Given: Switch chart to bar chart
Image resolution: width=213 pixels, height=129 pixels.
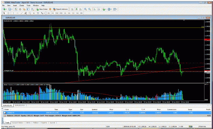Looking at the screenshot, I should (72, 9).
